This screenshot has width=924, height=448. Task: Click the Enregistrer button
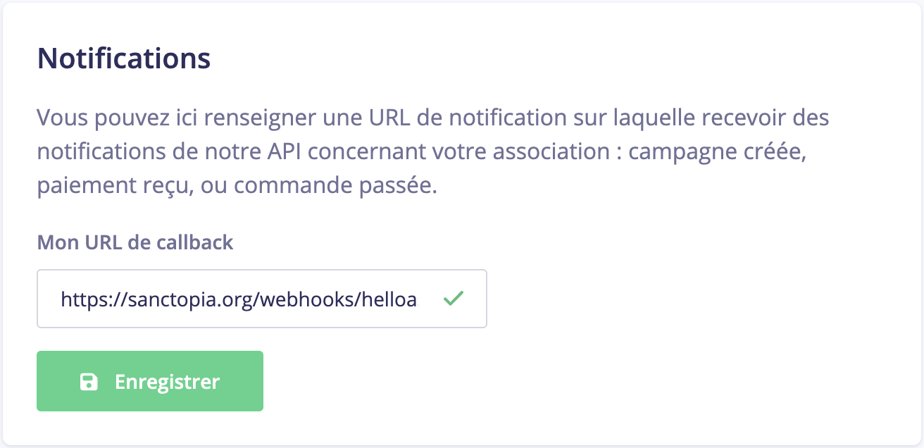coord(149,381)
